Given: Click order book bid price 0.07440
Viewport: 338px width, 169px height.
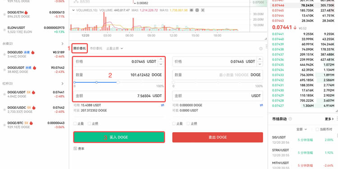Looking at the screenshot, I should click(278, 39).
